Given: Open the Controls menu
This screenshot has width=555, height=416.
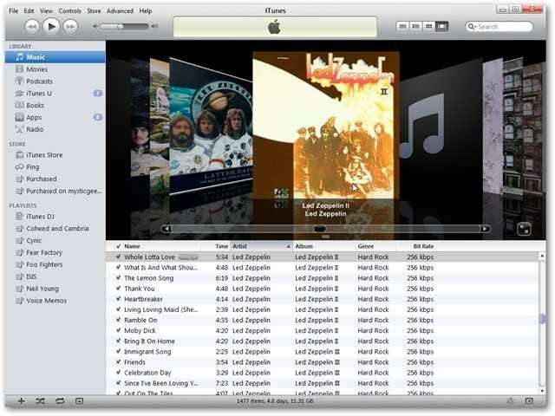Looking at the screenshot, I should click(x=69, y=11).
